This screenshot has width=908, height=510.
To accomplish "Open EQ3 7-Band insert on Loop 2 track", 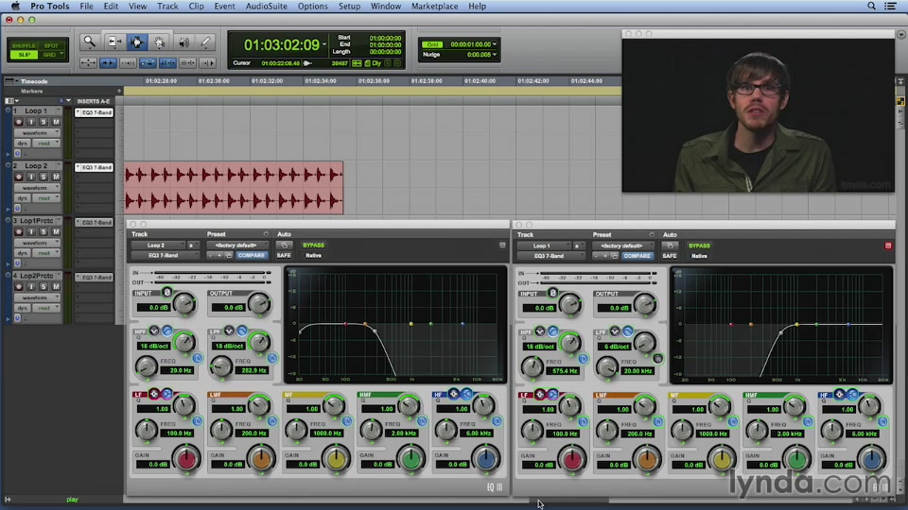I will coord(95,167).
